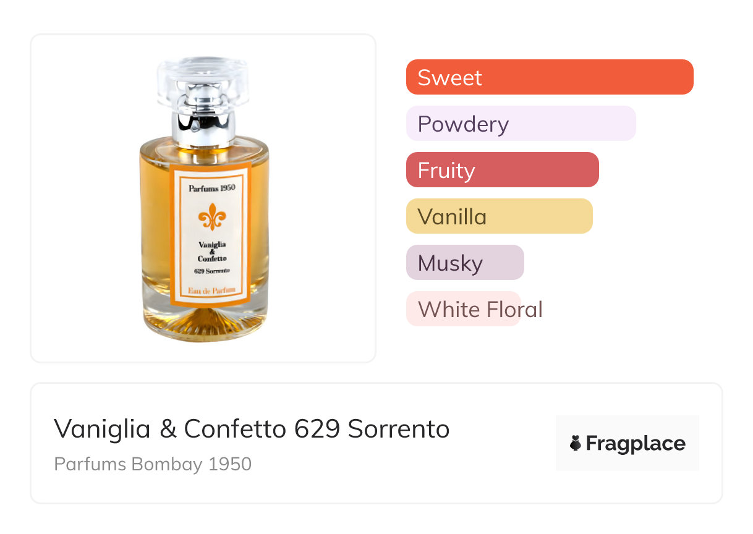Choose the Fruity accord bar
Image resolution: width=753 pixels, height=534 pixels.
click(502, 170)
